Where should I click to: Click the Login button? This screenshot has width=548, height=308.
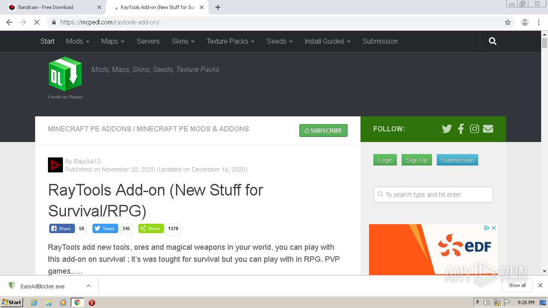[385, 160]
